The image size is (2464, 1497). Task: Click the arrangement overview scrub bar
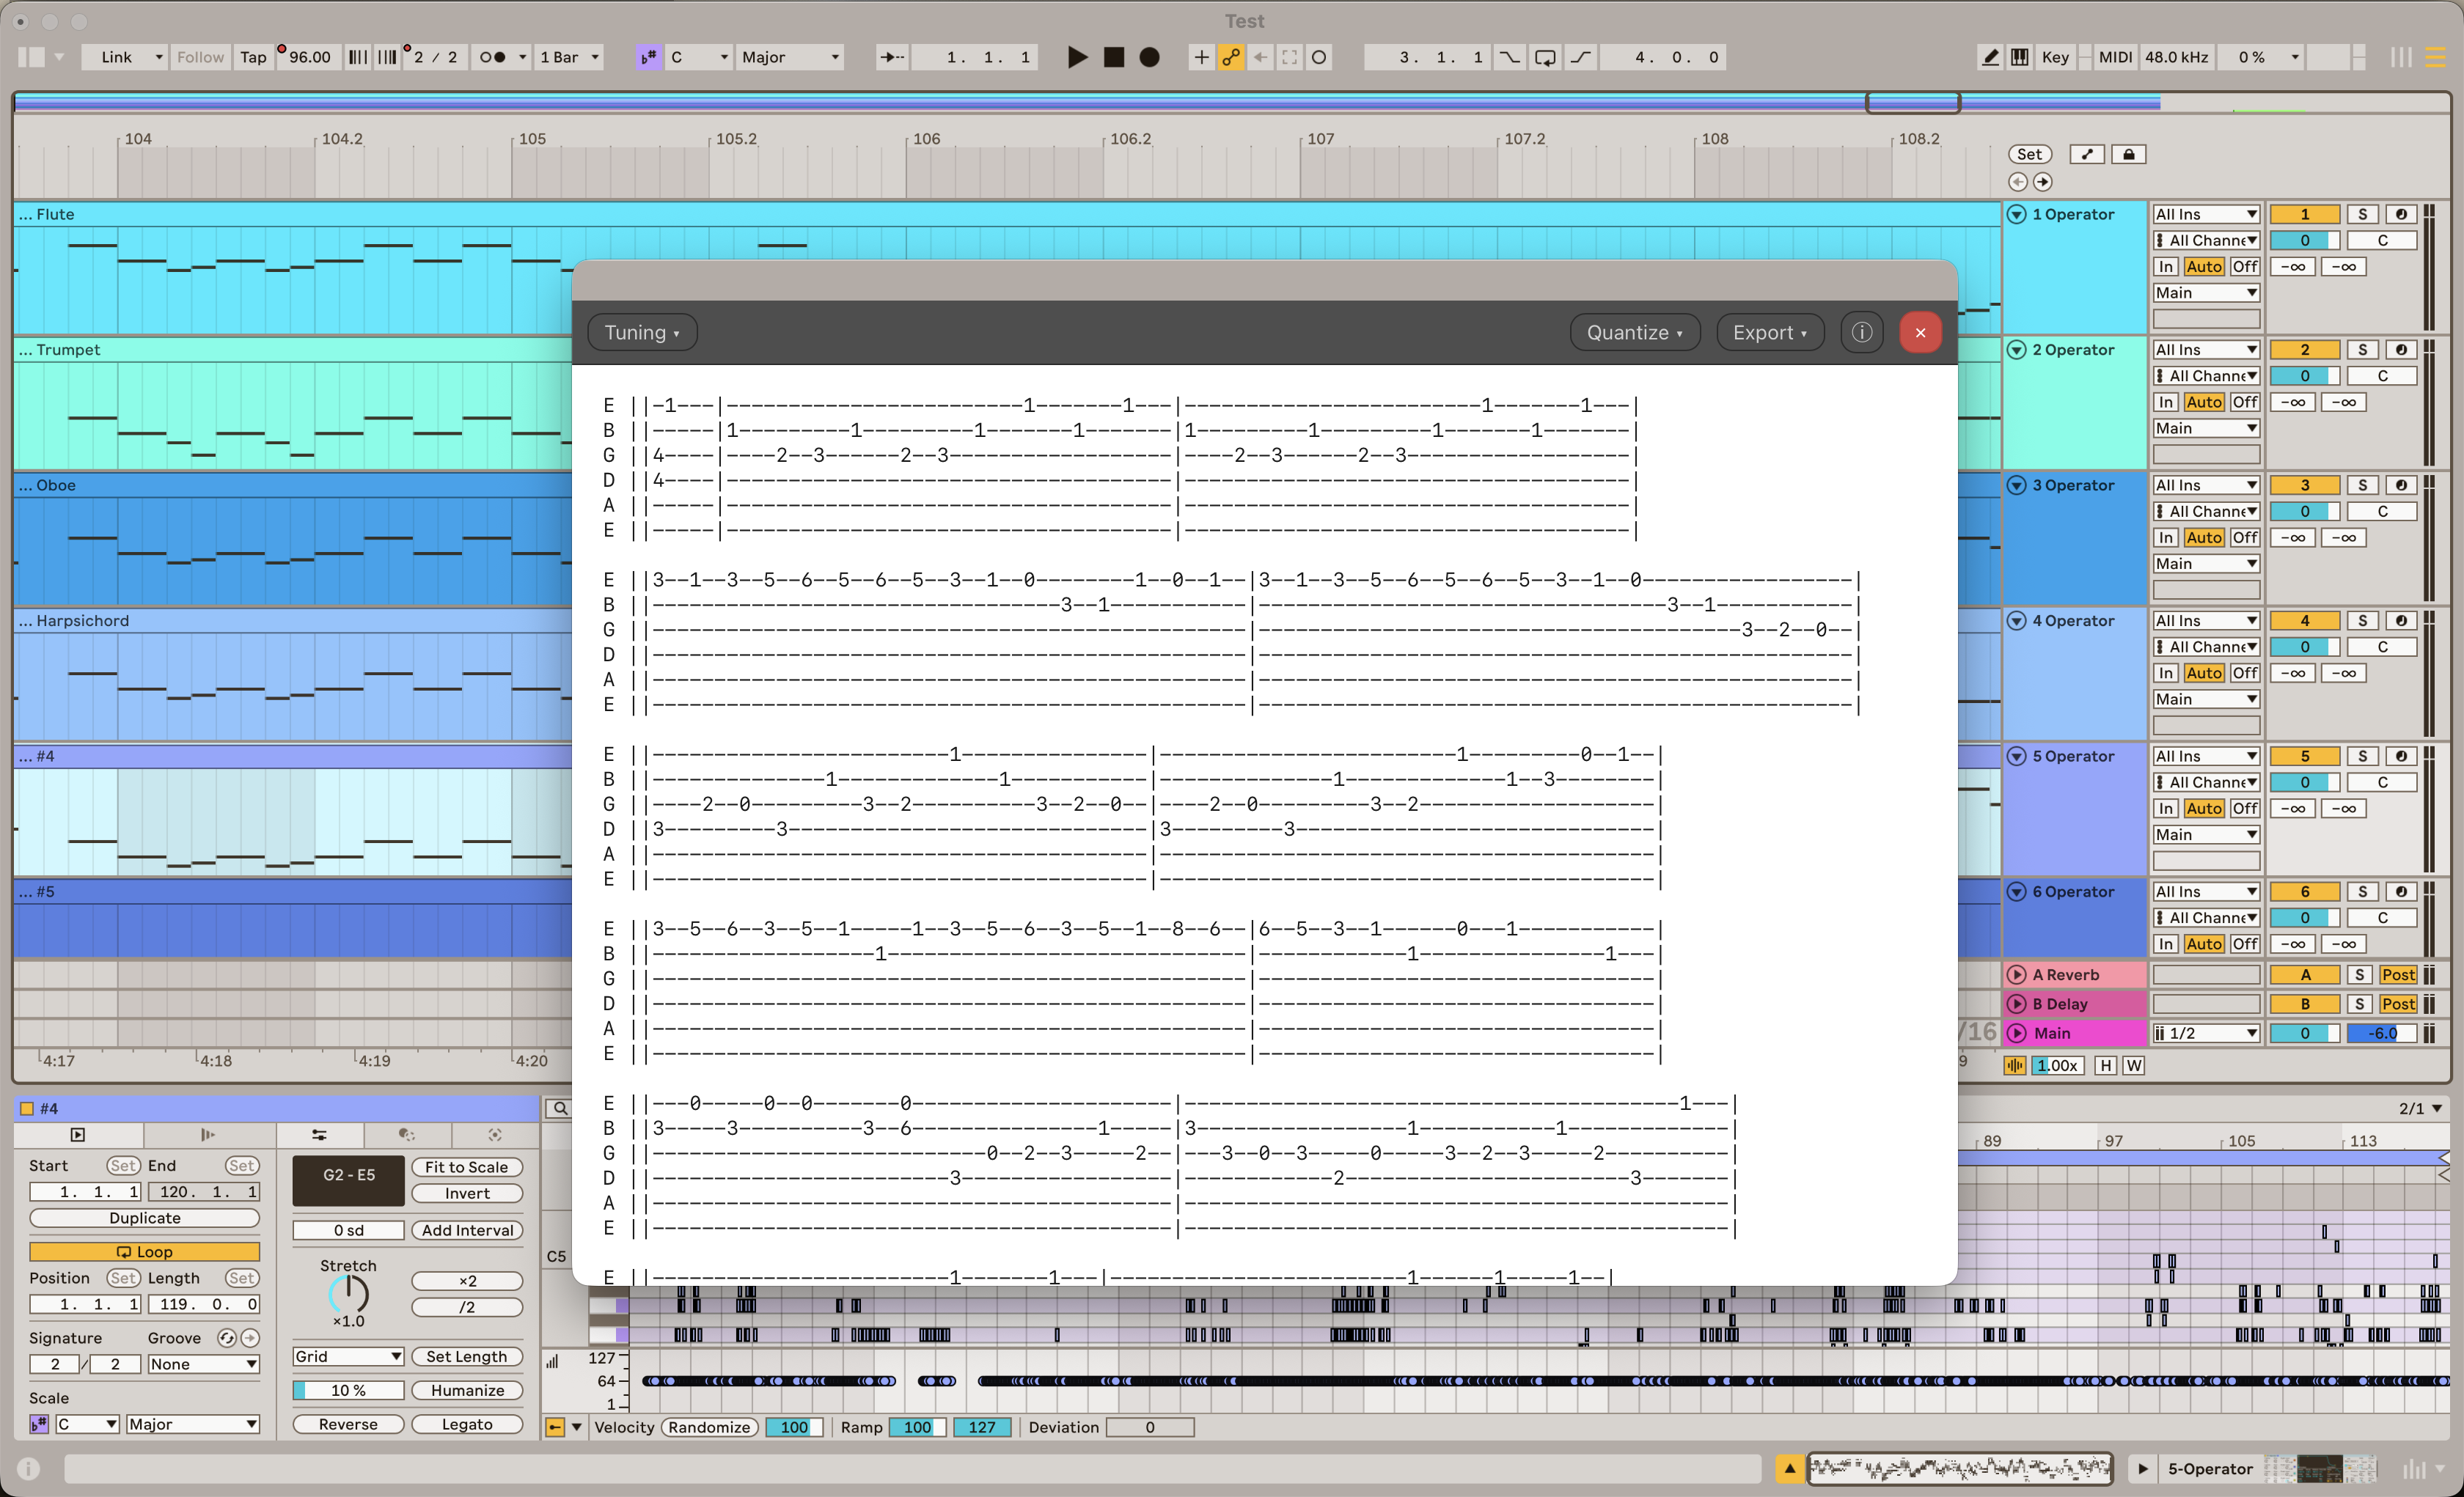click(1232, 103)
